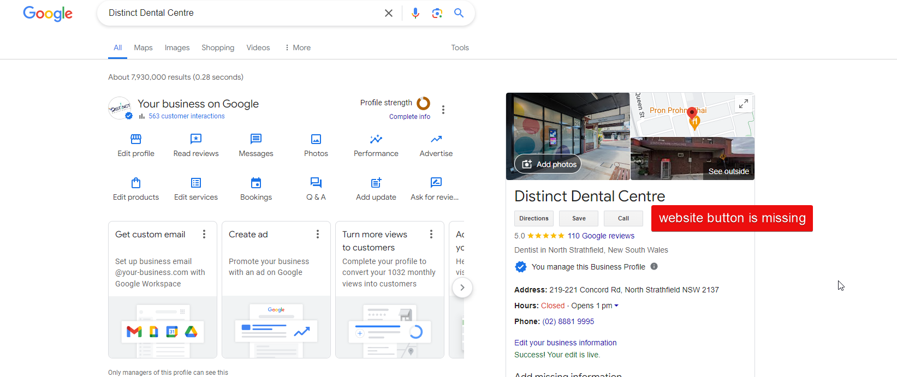
Task: Open See outside street view thumbnail
Action: tap(692, 159)
